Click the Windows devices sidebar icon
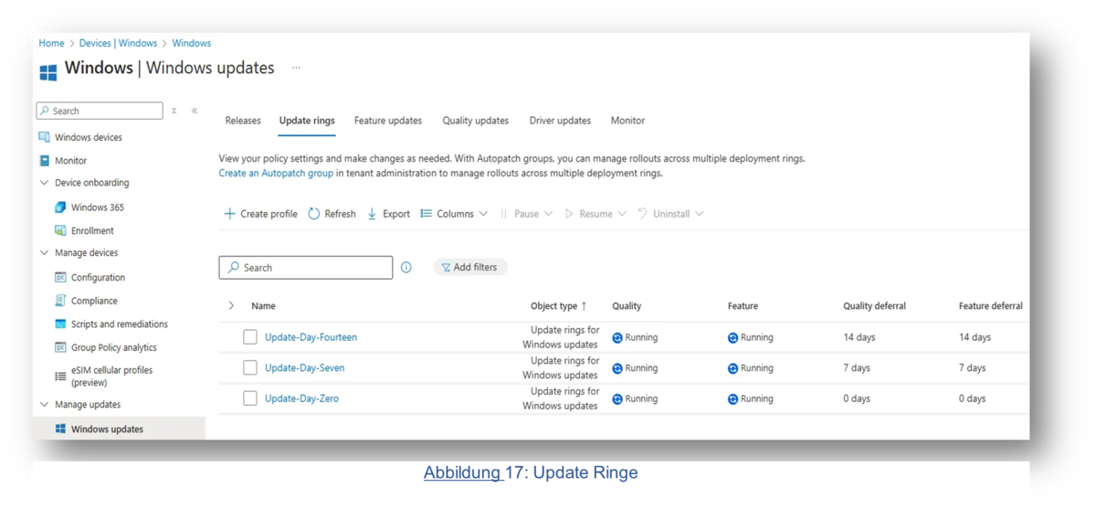This screenshot has height=520, width=1096. pyautogui.click(x=44, y=137)
